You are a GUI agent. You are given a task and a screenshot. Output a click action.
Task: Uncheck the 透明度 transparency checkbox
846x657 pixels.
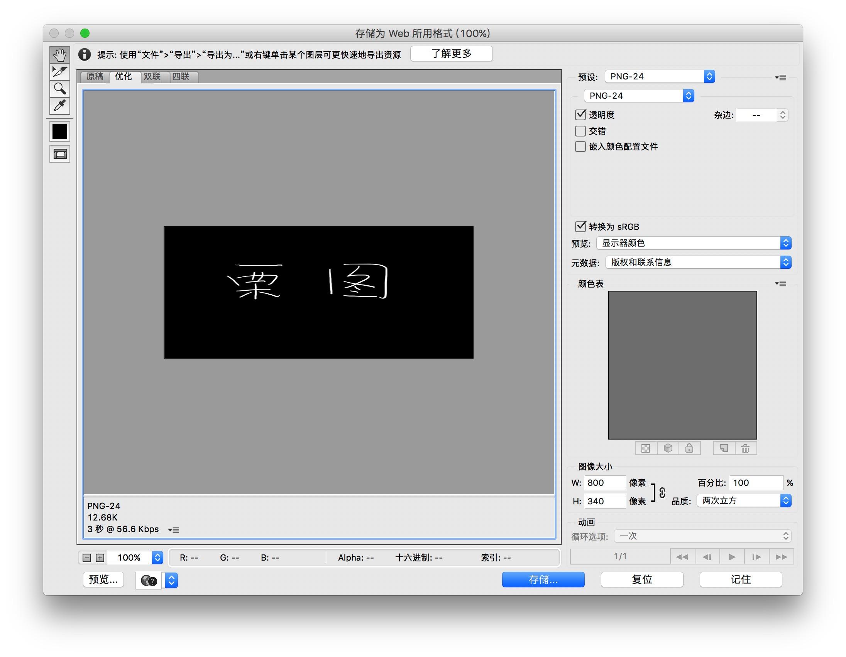[x=580, y=115]
